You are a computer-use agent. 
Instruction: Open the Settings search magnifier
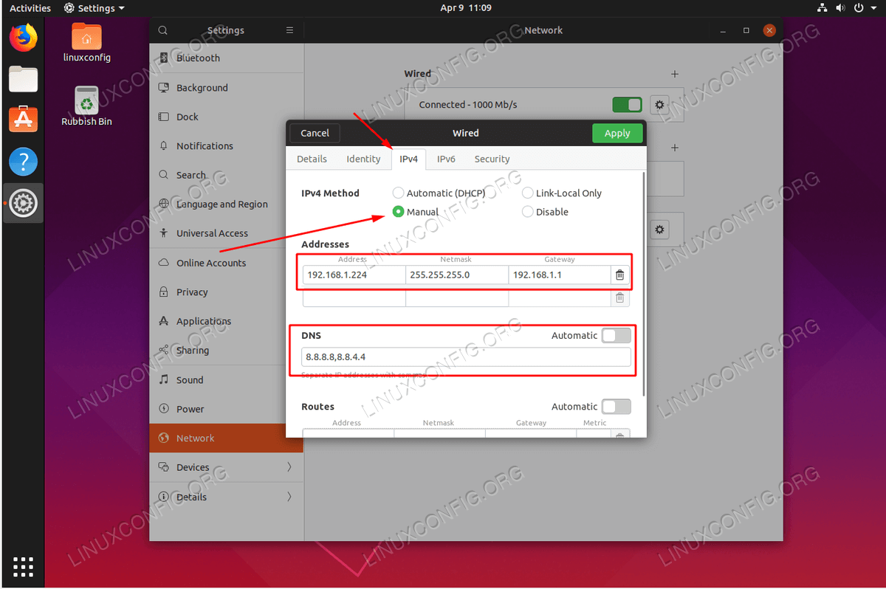(x=162, y=30)
